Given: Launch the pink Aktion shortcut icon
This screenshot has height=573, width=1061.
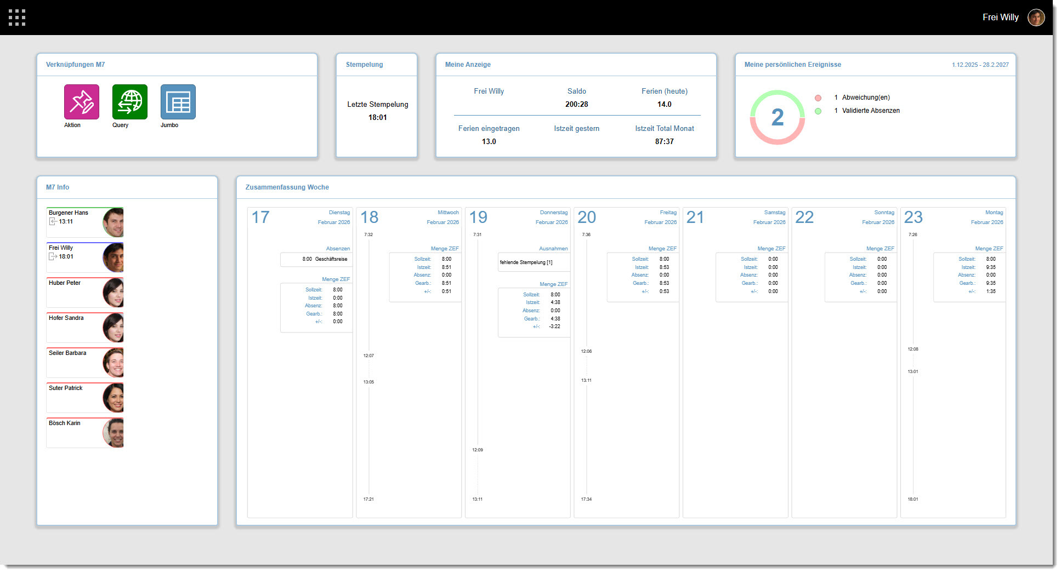Looking at the screenshot, I should [82, 102].
